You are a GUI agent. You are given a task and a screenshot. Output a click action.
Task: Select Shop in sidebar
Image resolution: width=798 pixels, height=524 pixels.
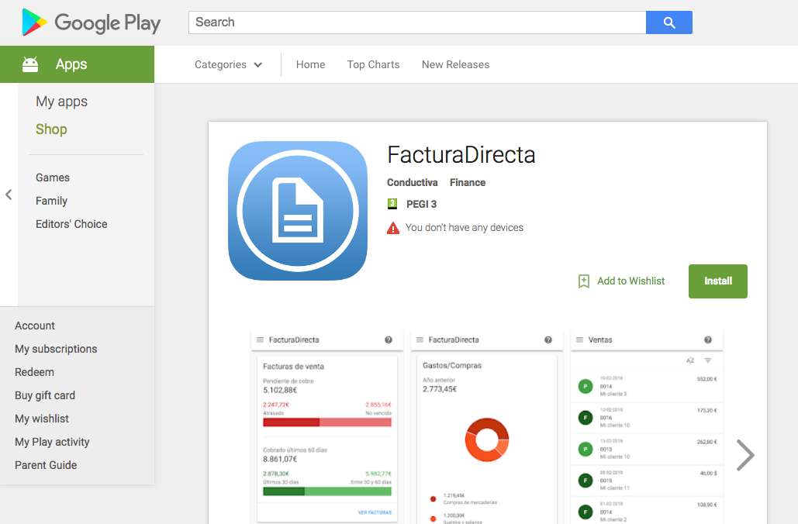pyautogui.click(x=51, y=129)
